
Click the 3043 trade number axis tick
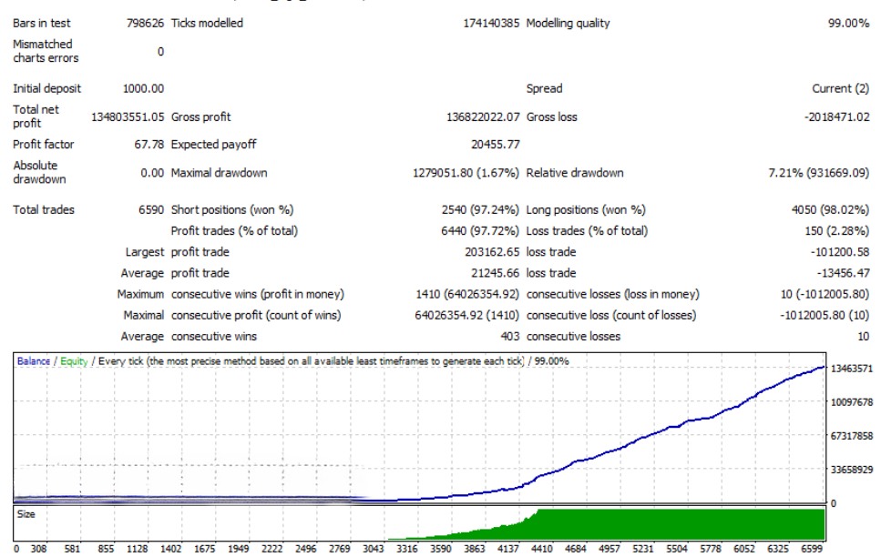click(x=373, y=549)
